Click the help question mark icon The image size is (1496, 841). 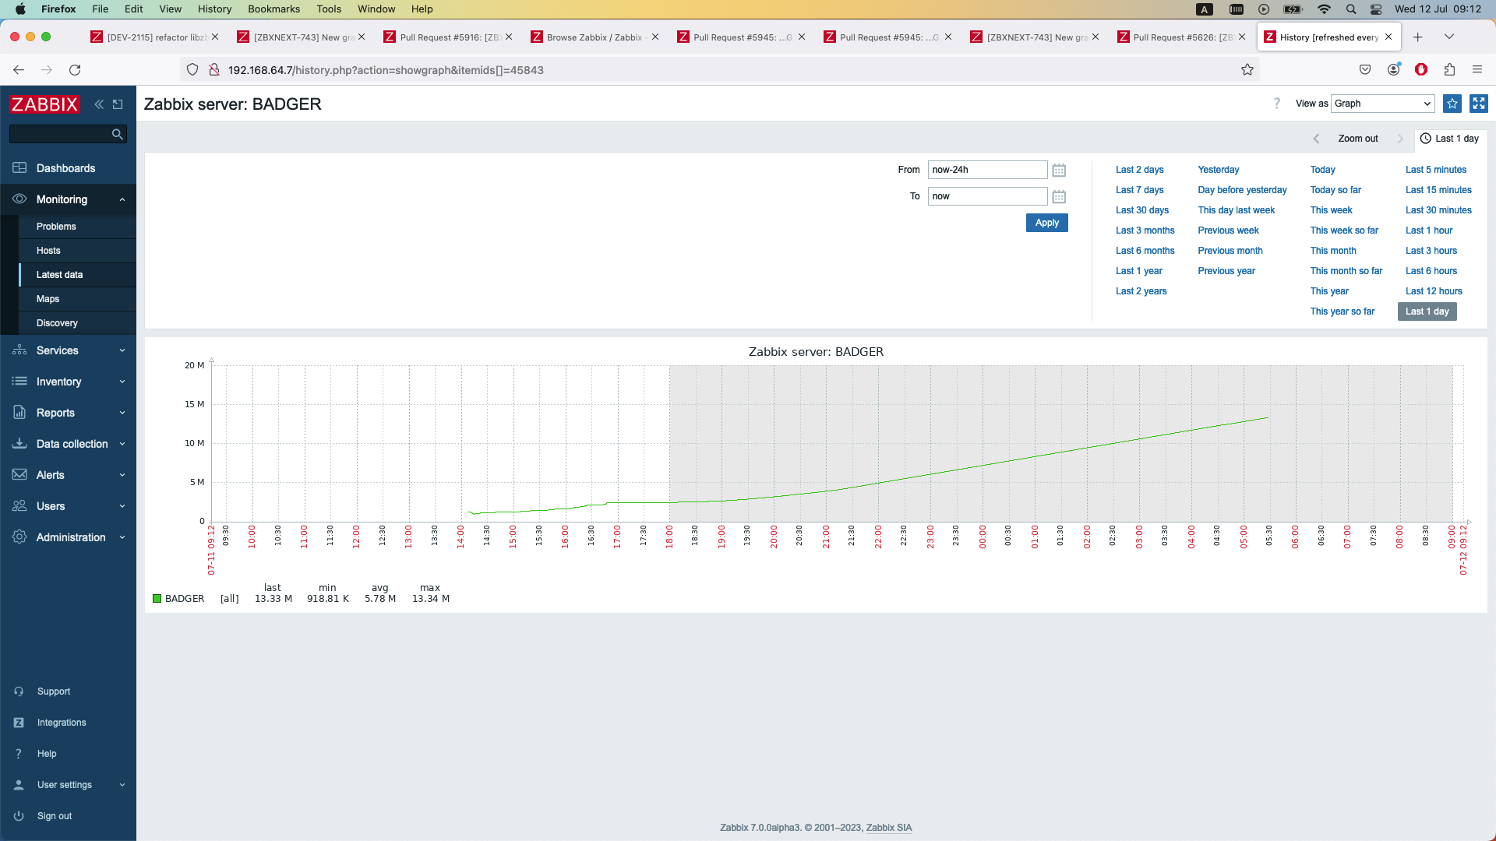pyautogui.click(x=1276, y=104)
